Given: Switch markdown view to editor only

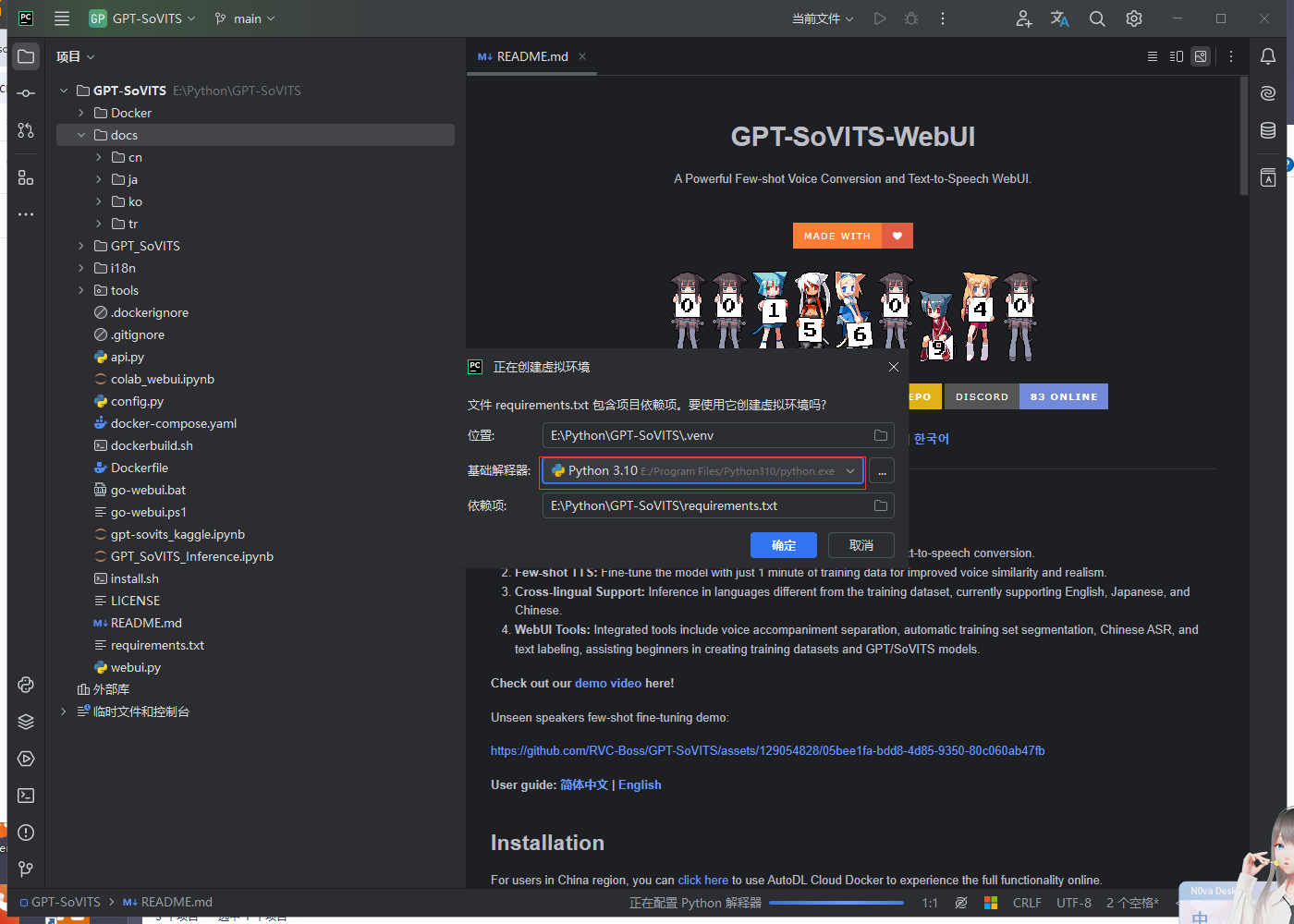Looking at the screenshot, I should coord(1153,56).
